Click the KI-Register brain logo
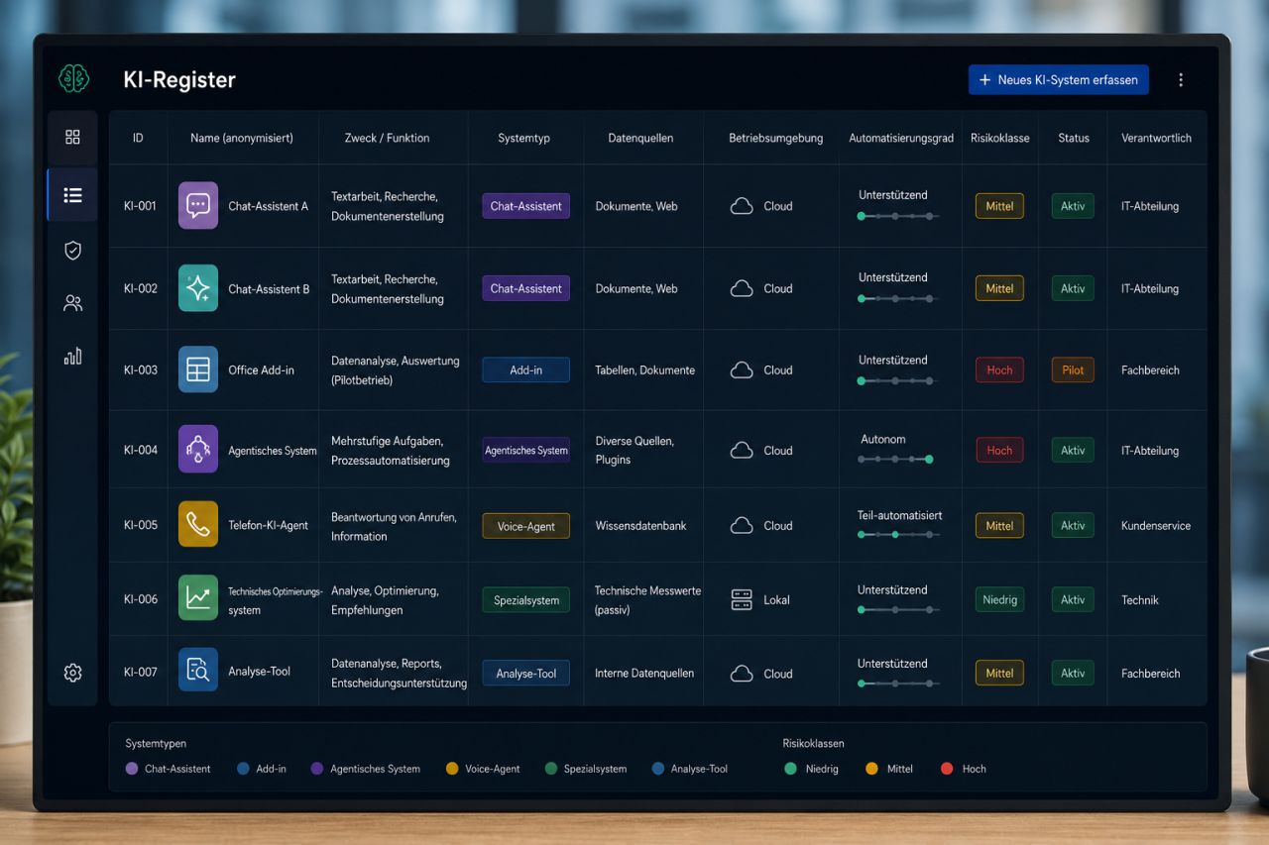Image resolution: width=1269 pixels, height=845 pixels. (x=73, y=79)
